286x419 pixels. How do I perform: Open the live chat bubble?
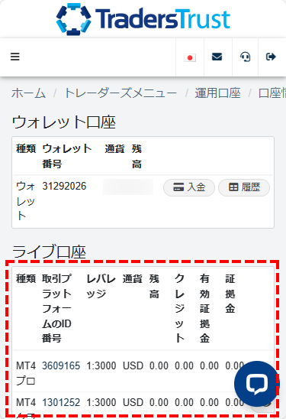(256, 384)
